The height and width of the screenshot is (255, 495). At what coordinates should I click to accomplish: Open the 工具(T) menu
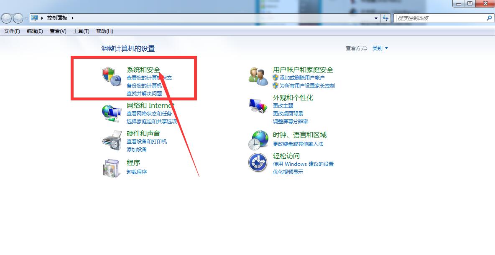(81, 31)
